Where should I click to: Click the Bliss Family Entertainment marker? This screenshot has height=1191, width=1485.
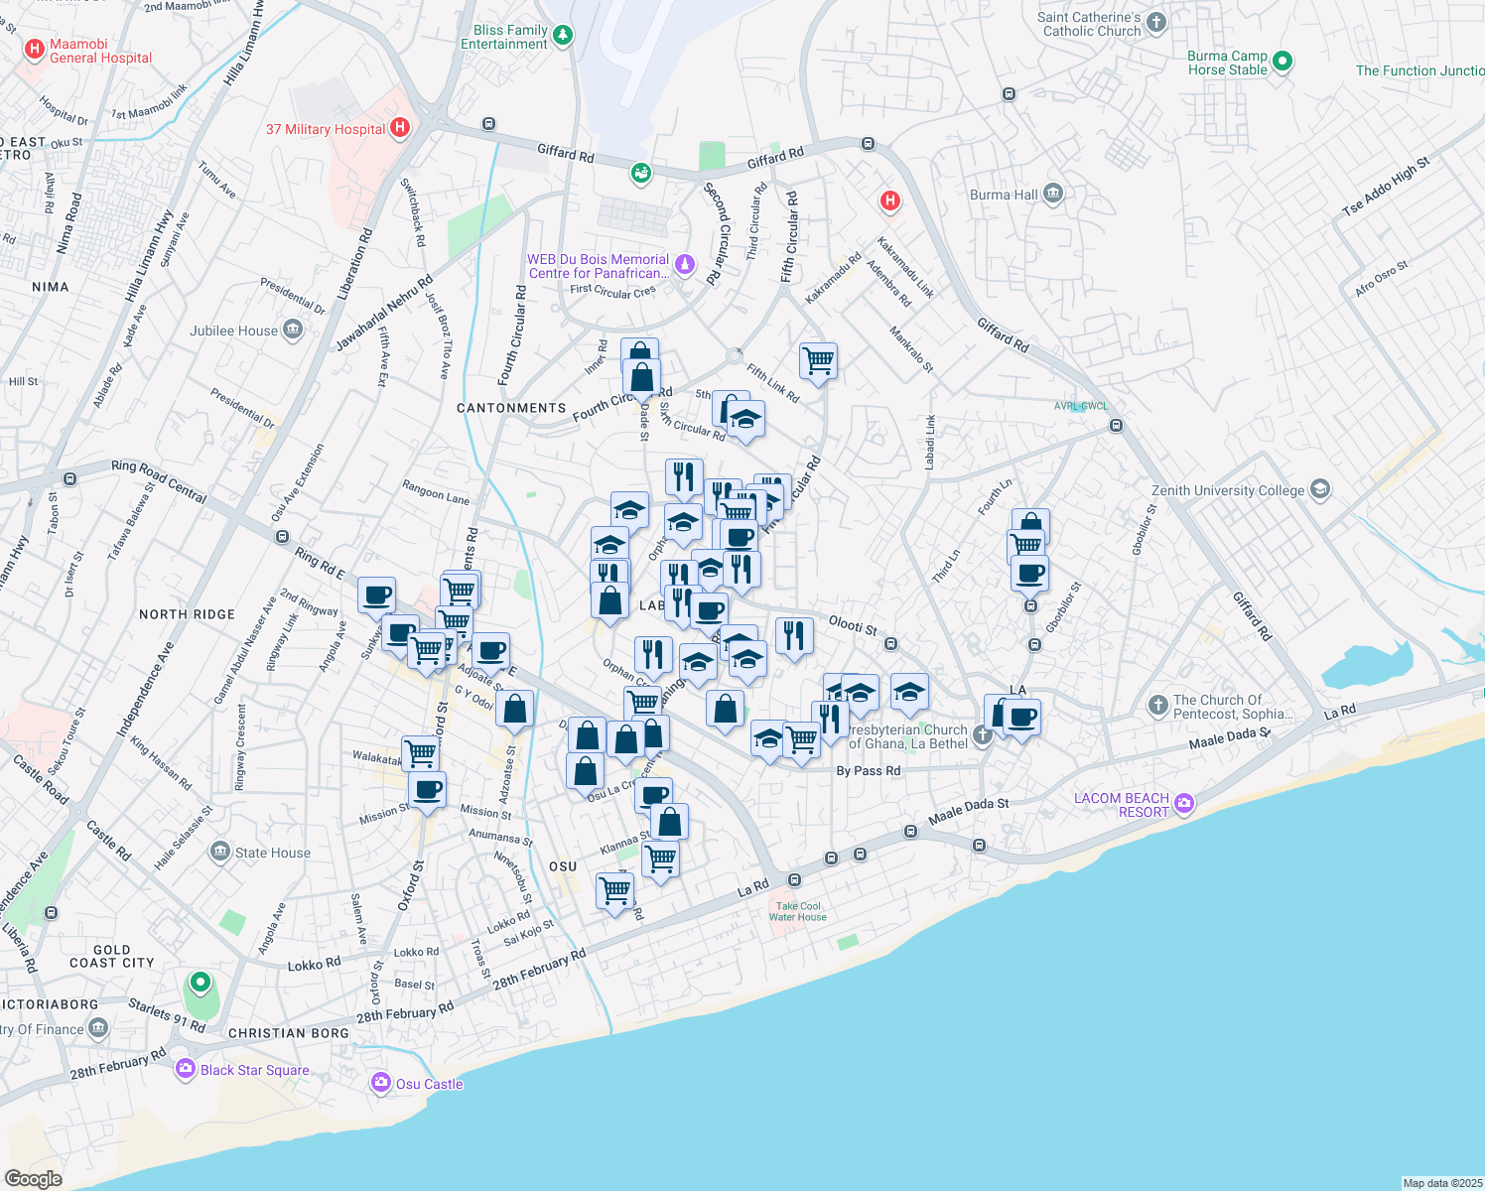point(562,34)
